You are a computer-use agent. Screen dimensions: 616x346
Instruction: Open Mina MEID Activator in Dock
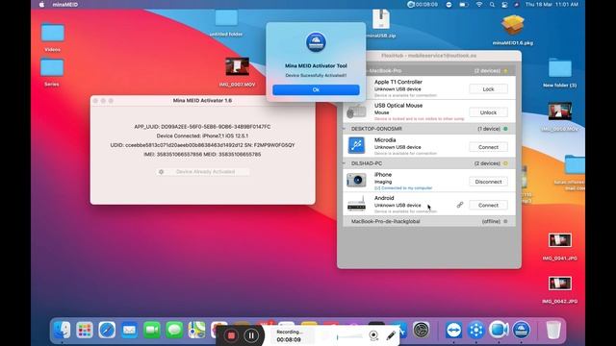(521, 330)
